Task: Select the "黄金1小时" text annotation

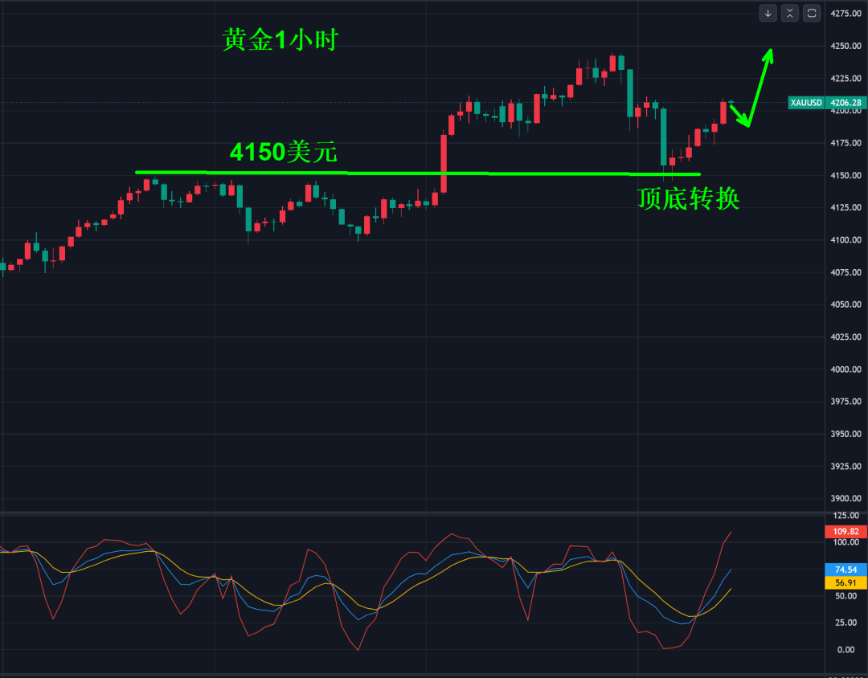Action: pyautogui.click(x=280, y=40)
